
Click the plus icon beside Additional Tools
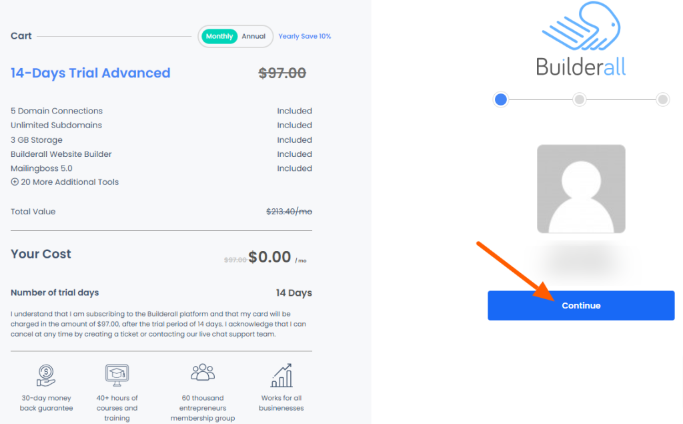click(15, 182)
